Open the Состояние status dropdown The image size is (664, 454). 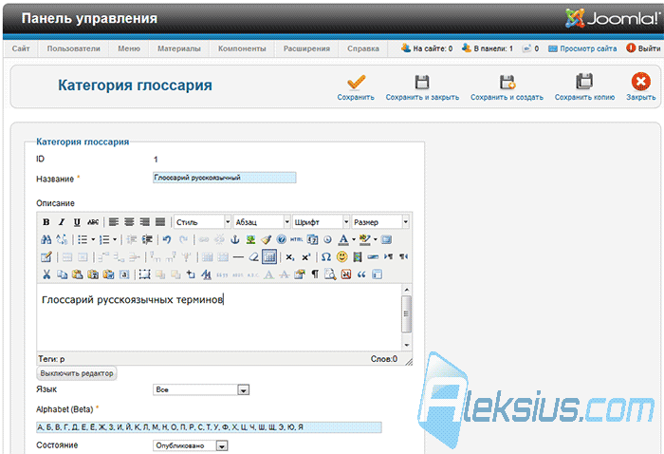coord(190,445)
